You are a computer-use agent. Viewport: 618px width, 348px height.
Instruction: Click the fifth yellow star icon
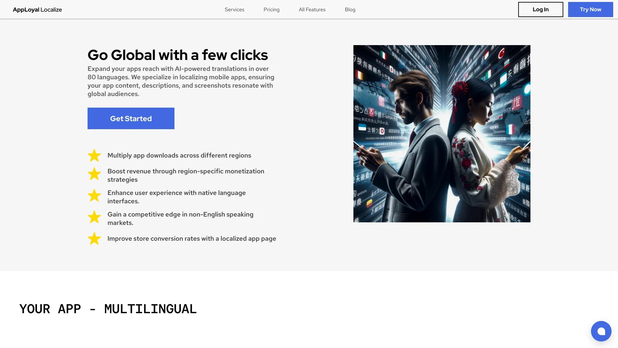(x=94, y=238)
